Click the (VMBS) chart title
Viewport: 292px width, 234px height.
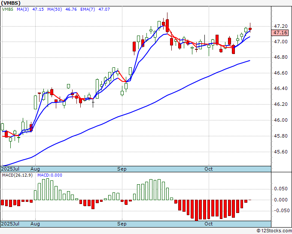tap(11, 3)
